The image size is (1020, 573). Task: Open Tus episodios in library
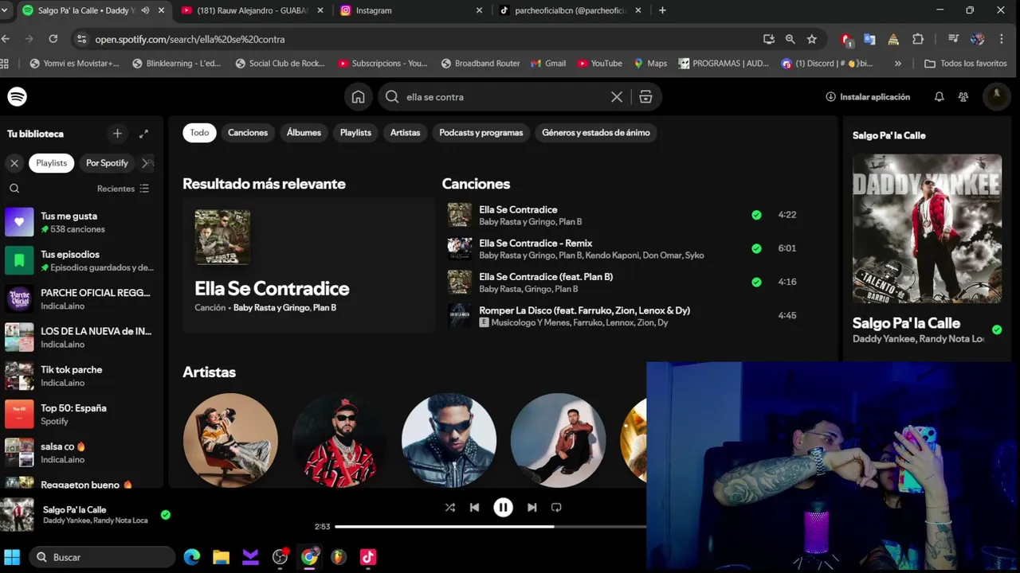[x=82, y=260]
